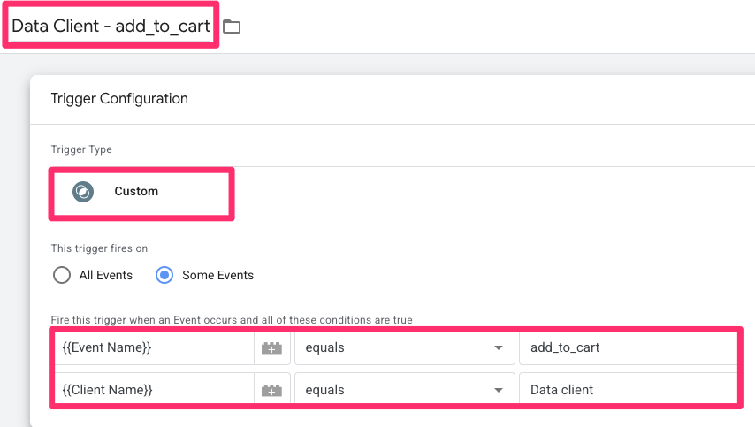Image resolution: width=755 pixels, height=427 pixels.
Task: Click the folder icon beside the trigger name
Action: coord(232,27)
